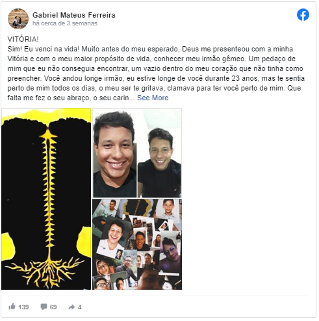Click the 4 shares count
The image size is (319, 321).
pos(80,307)
